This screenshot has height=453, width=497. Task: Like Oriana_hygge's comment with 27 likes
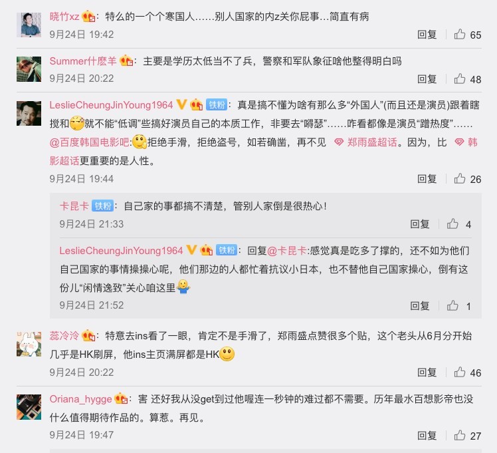(460, 435)
